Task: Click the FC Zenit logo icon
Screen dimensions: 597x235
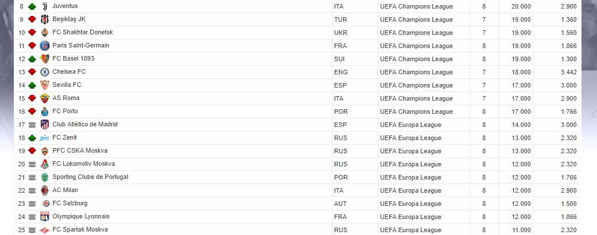Action: pyautogui.click(x=45, y=138)
